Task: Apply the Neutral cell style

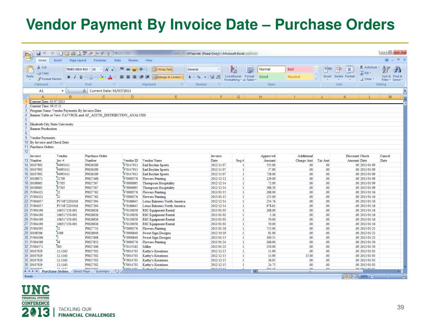Action: [x=299, y=77]
